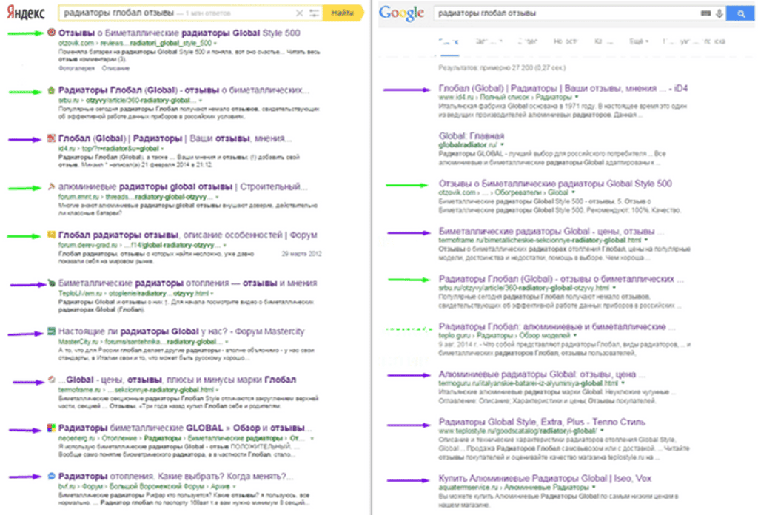Open Google result 'Купить Алюминиевые Радиаторы Global | Iseo, Vox'
Image resolution: width=758 pixels, height=515 pixels.
click(545, 478)
